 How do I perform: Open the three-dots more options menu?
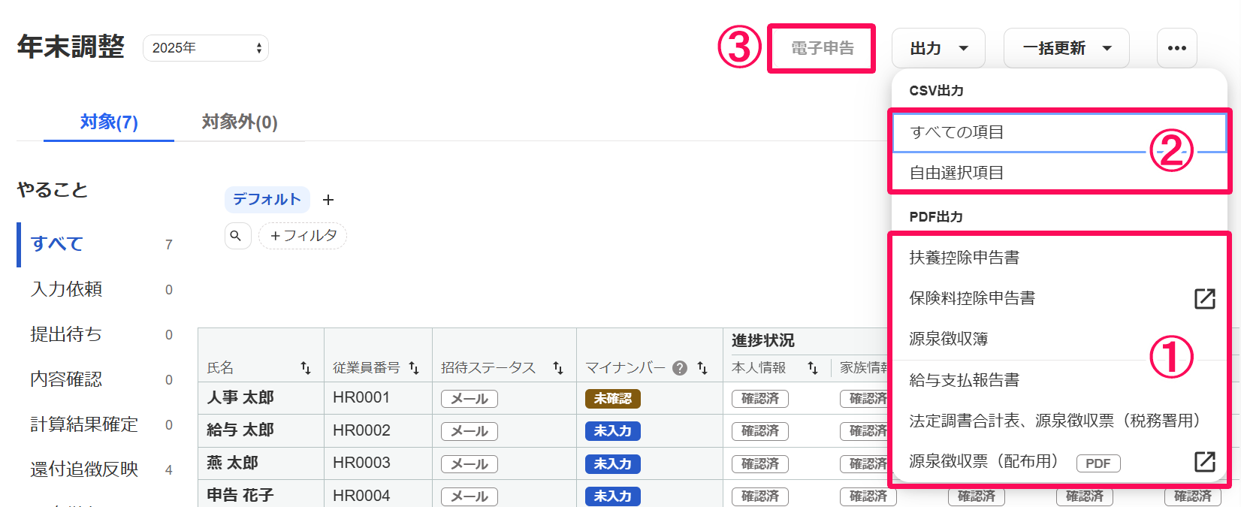1176,48
